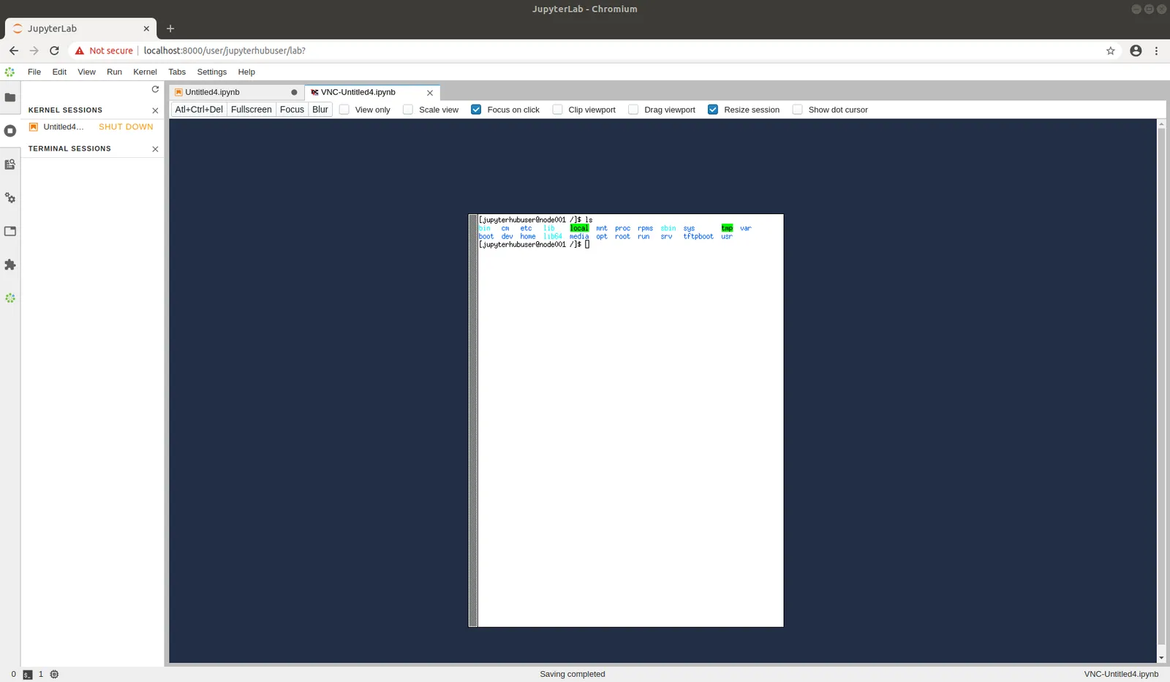Open the Extension Manager puzzle icon
The height and width of the screenshot is (682, 1170).
point(10,265)
